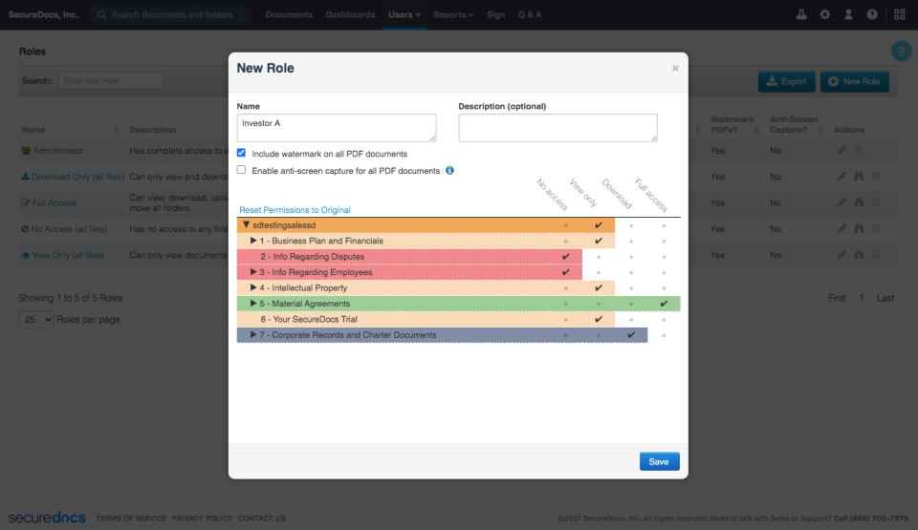Viewport: 918px width, 530px height.
Task: Open the flask icon in top bar
Action: pos(801,14)
